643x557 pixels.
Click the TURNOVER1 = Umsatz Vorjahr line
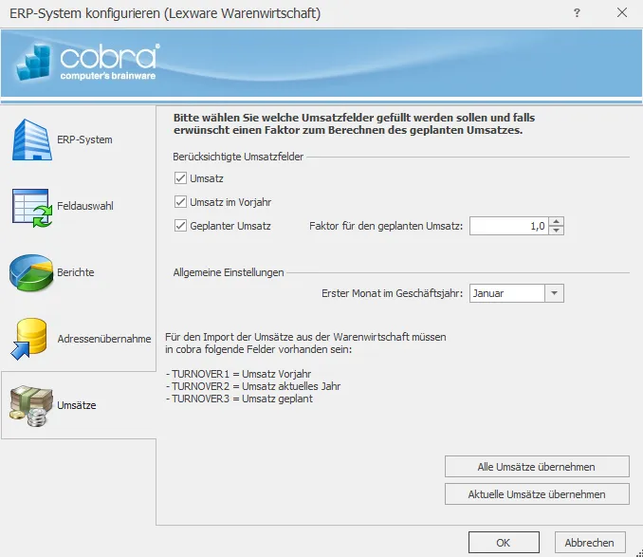point(239,374)
